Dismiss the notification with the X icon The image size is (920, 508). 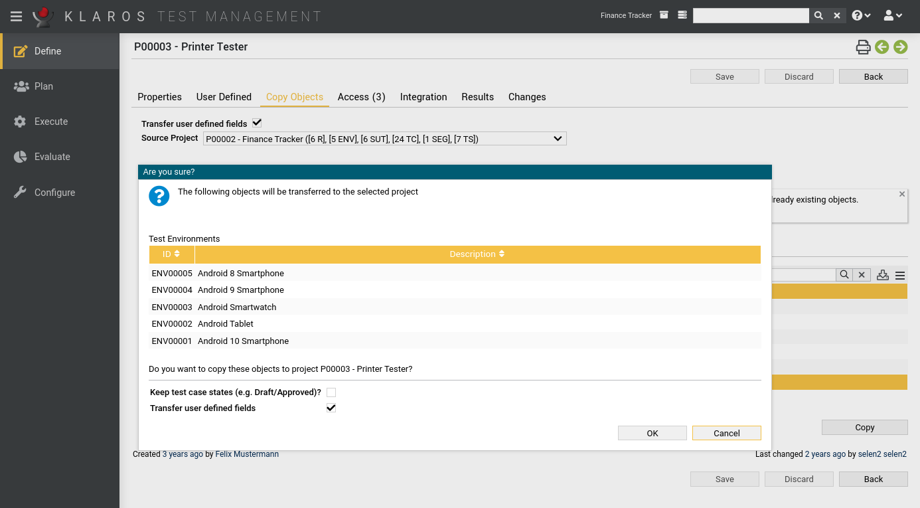901,195
